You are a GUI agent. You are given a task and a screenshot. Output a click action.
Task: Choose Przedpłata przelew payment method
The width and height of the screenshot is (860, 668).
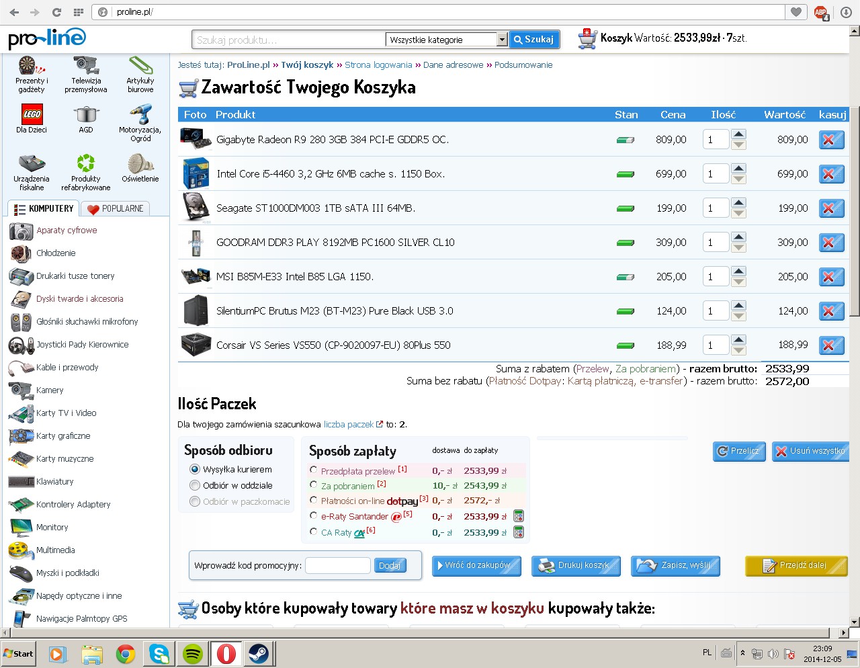point(314,470)
